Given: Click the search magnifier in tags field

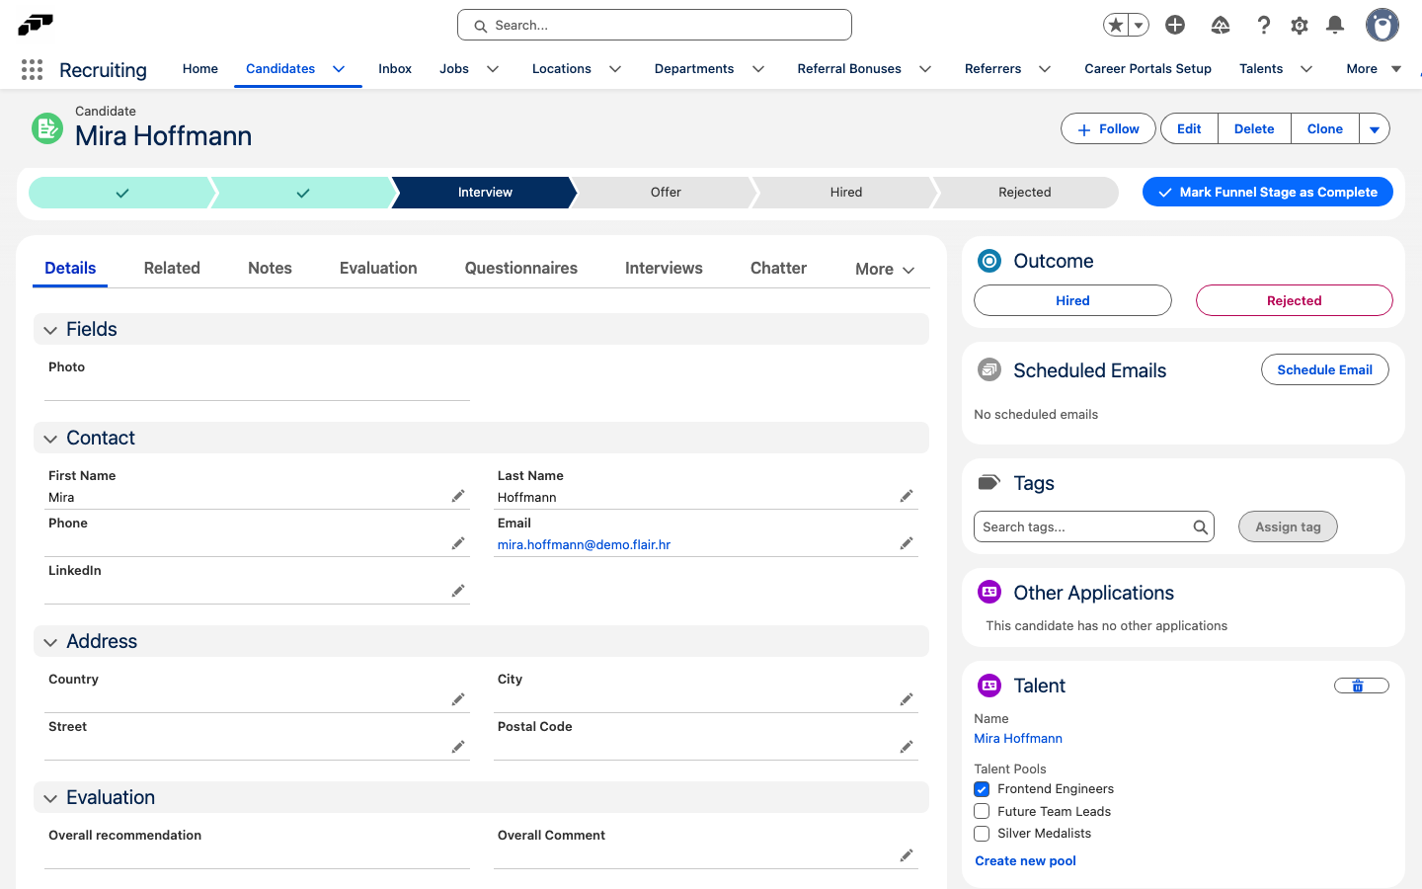Looking at the screenshot, I should 1200,527.
